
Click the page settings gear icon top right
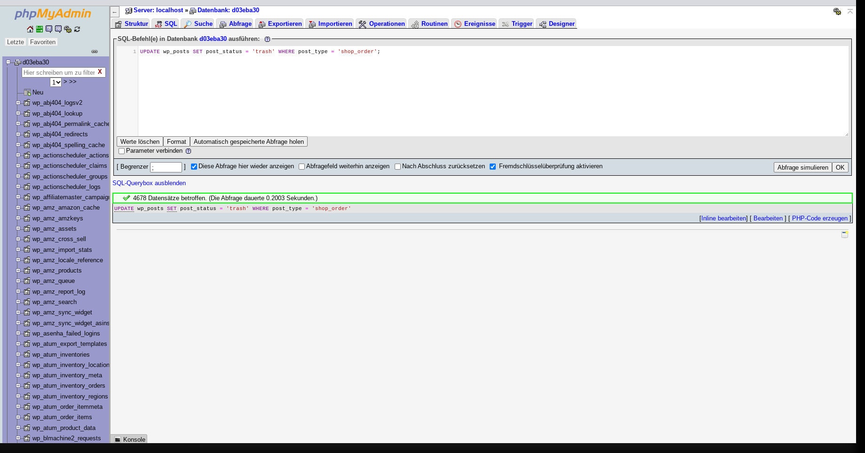click(837, 11)
